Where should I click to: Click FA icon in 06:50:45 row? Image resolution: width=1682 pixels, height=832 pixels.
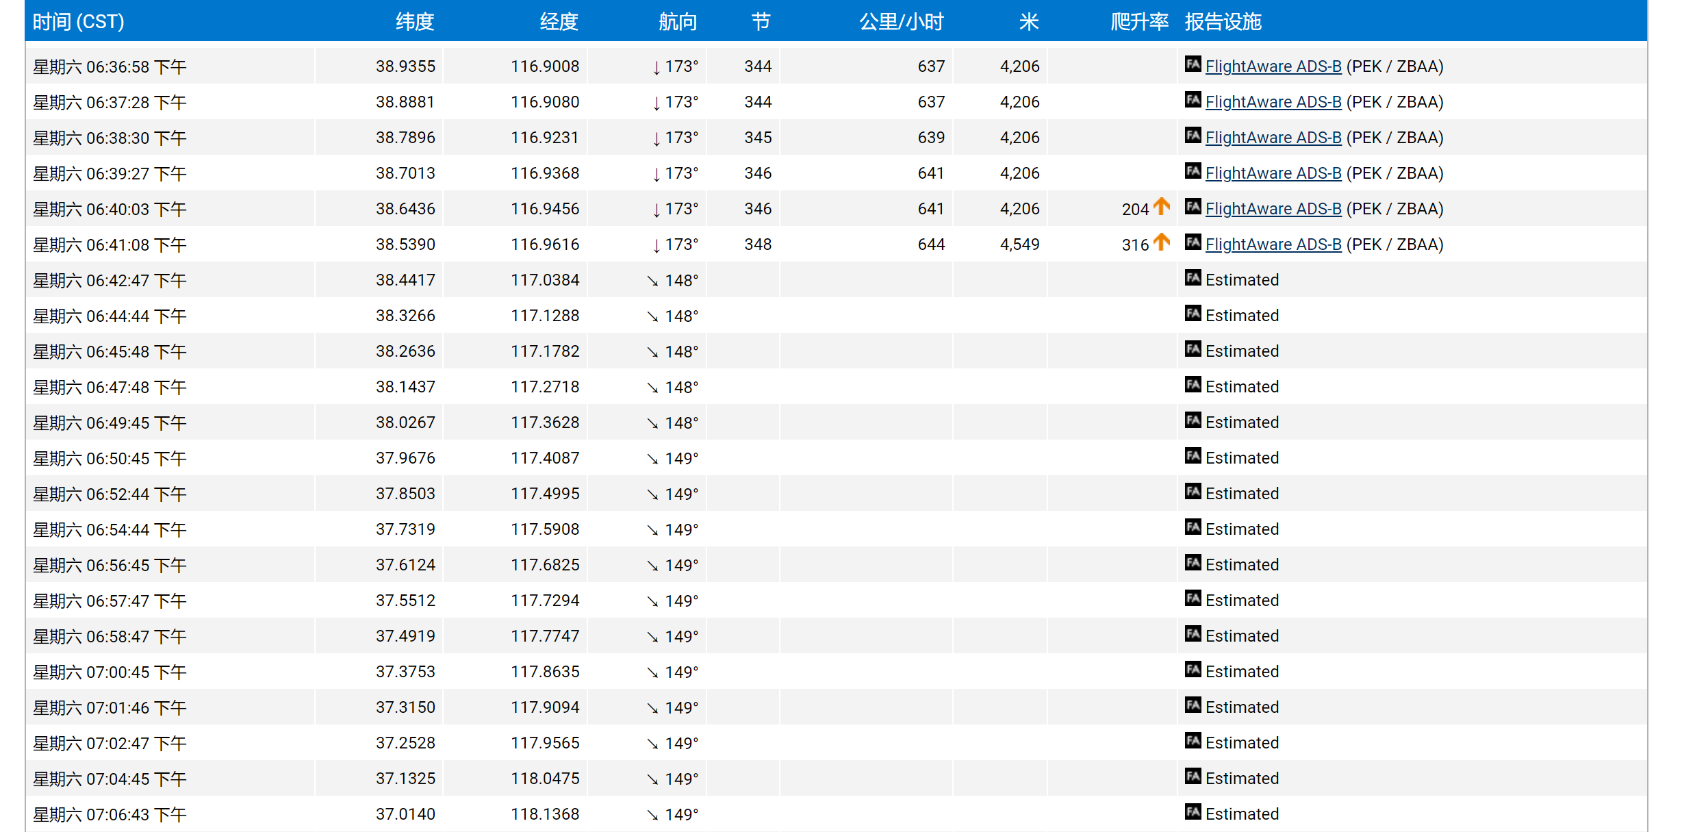pos(1193,456)
